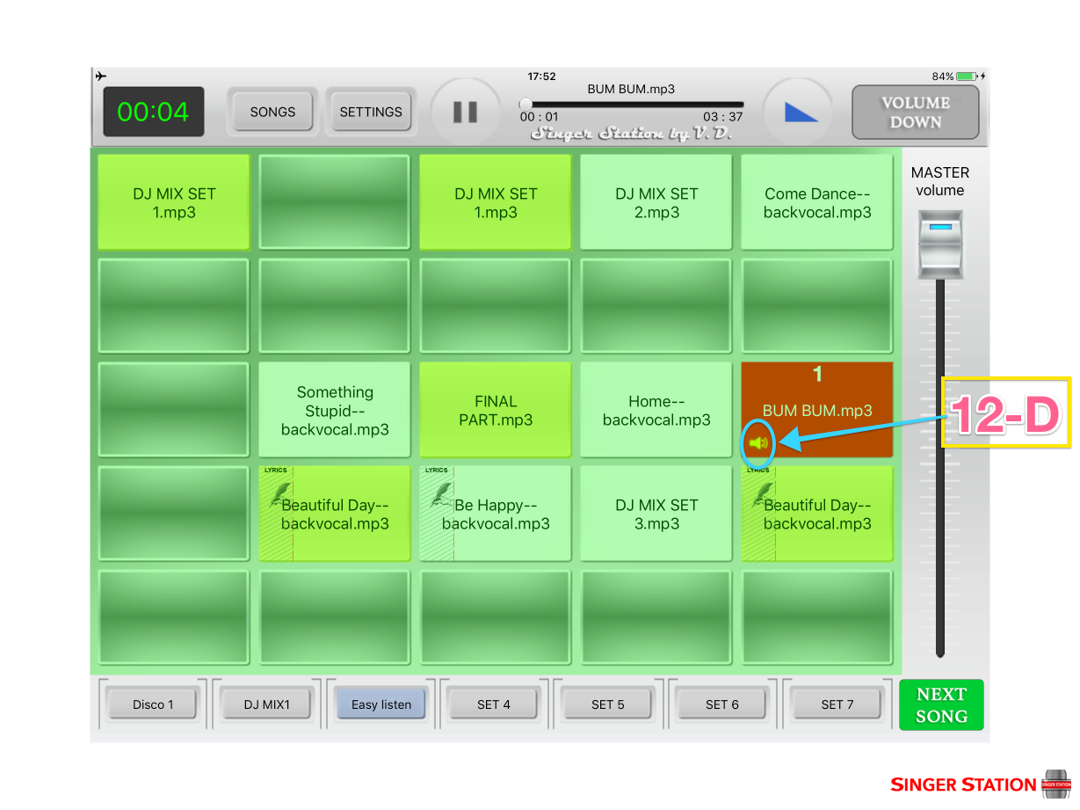1080x810 pixels.
Task: Switch to the SET 7 tab
Action: click(837, 704)
